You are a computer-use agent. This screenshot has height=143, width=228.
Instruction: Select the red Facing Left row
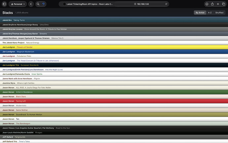click(x=114, y=101)
